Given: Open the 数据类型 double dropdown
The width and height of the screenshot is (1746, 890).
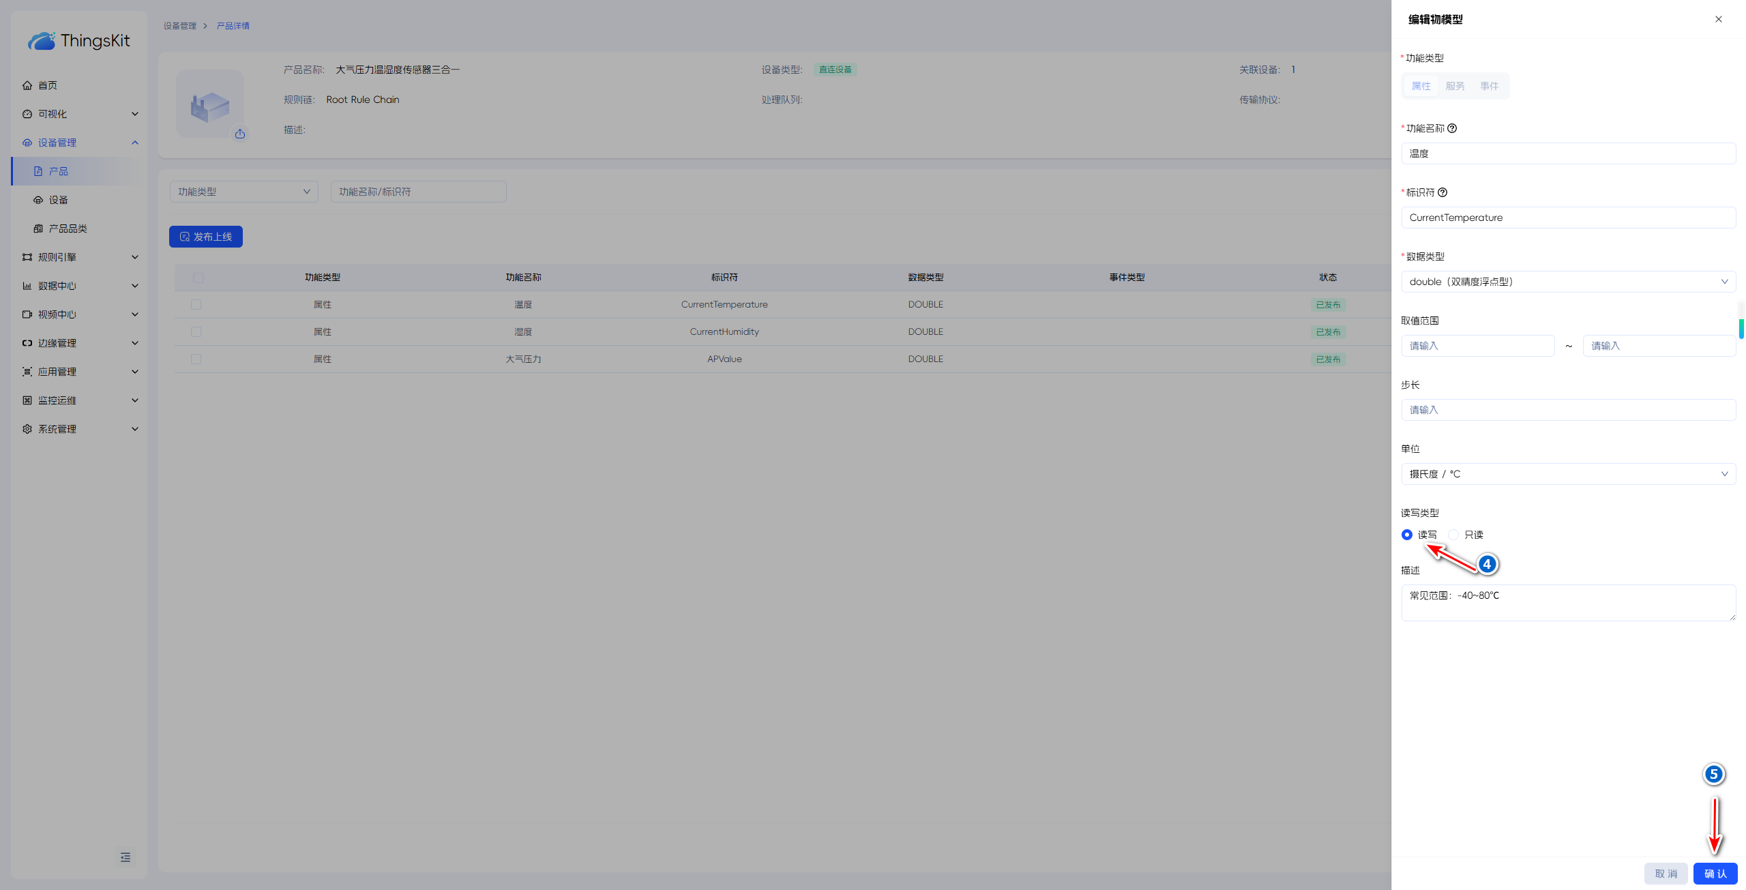Looking at the screenshot, I should tap(1568, 282).
